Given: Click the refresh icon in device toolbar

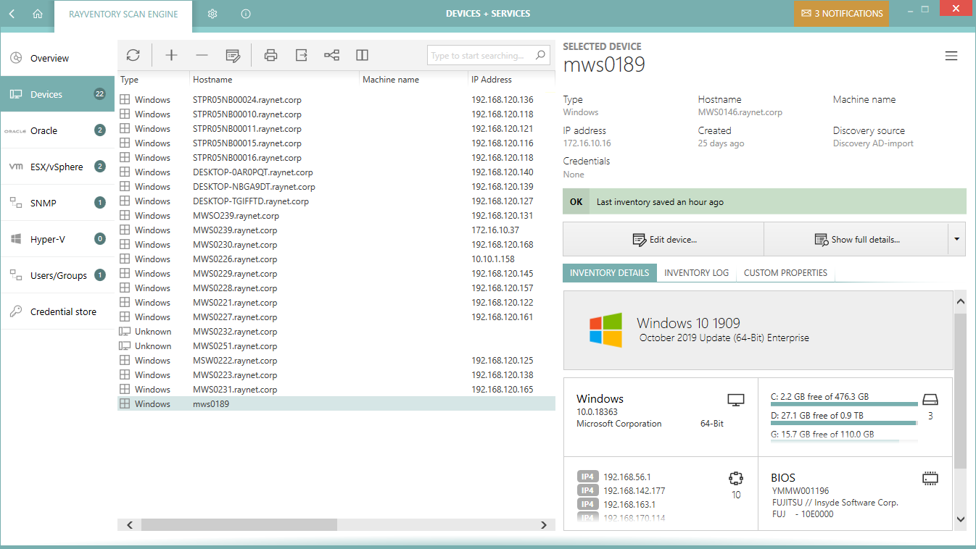Looking at the screenshot, I should coord(133,56).
